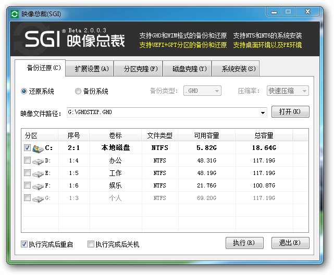Click the 执行(R) button

pyautogui.click(x=244, y=243)
